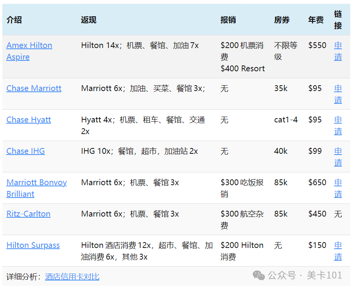Image resolution: width=353 pixels, height=289 pixels.
Task: Click 申请 link in Chase IHG row
Action: (338, 157)
